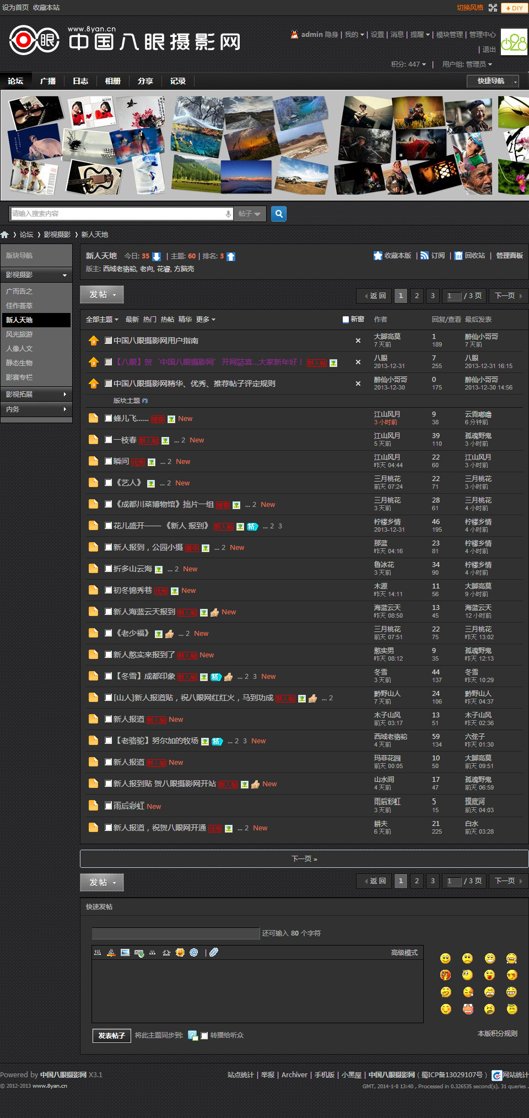Check the box for 蜂儿飞 thread

(109, 418)
